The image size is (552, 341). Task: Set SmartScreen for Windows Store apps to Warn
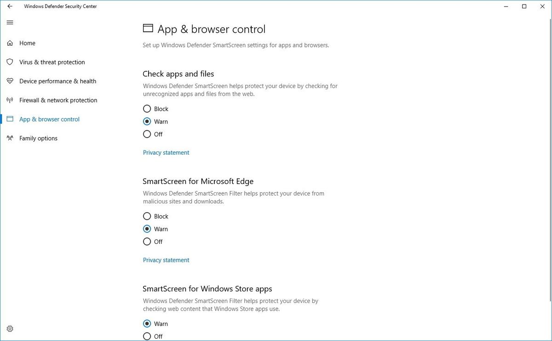pos(147,324)
